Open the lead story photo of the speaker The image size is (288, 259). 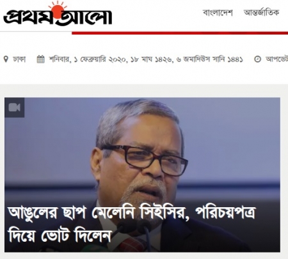click(x=142, y=175)
